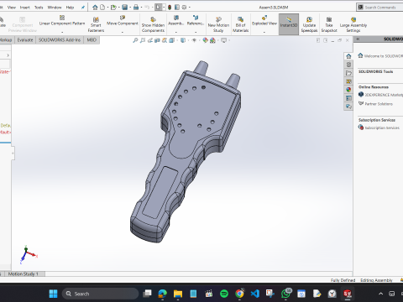The height and width of the screenshot is (302, 403).
Task: Open Partner Solutions link
Action: coord(375,104)
